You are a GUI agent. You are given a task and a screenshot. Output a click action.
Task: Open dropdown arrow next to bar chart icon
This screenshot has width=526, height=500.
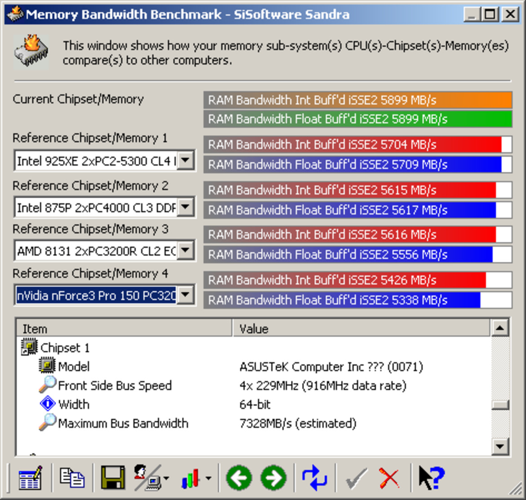pyautogui.click(x=208, y=478)
